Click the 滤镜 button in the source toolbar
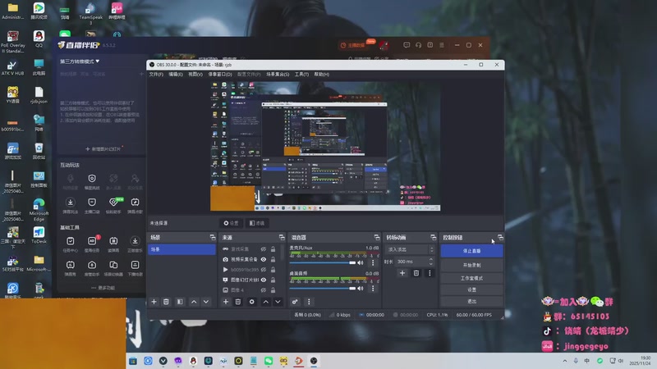 (257, 223)
